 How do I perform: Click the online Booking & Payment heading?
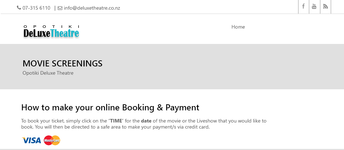pos(110,107)
